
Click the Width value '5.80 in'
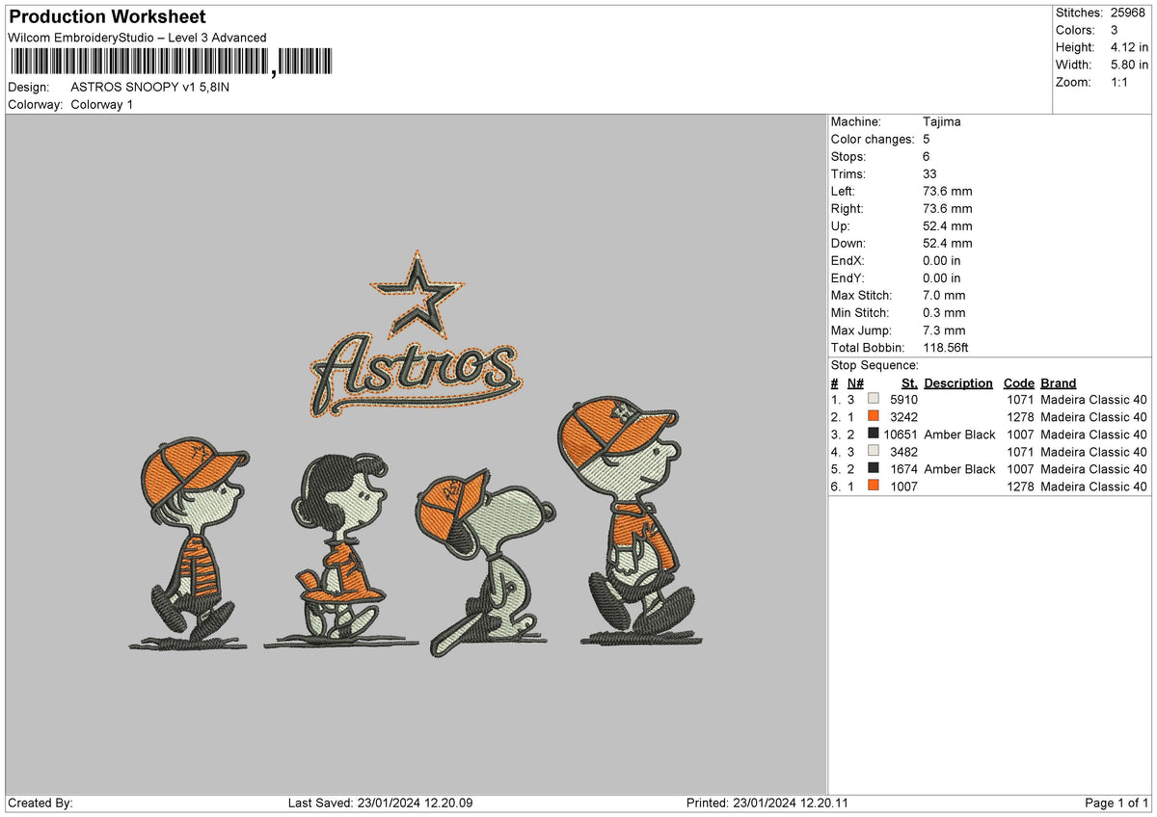click(x=1130, y=65)
